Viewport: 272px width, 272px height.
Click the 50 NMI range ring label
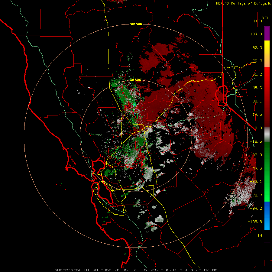pos(136,80)
